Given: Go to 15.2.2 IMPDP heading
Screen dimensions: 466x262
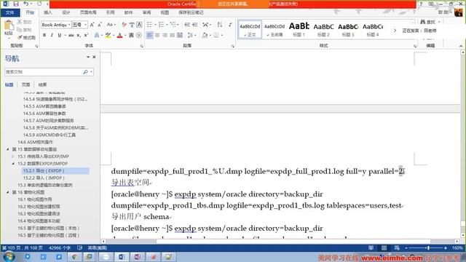Looking at the screenshot, I should click(44, 178).
